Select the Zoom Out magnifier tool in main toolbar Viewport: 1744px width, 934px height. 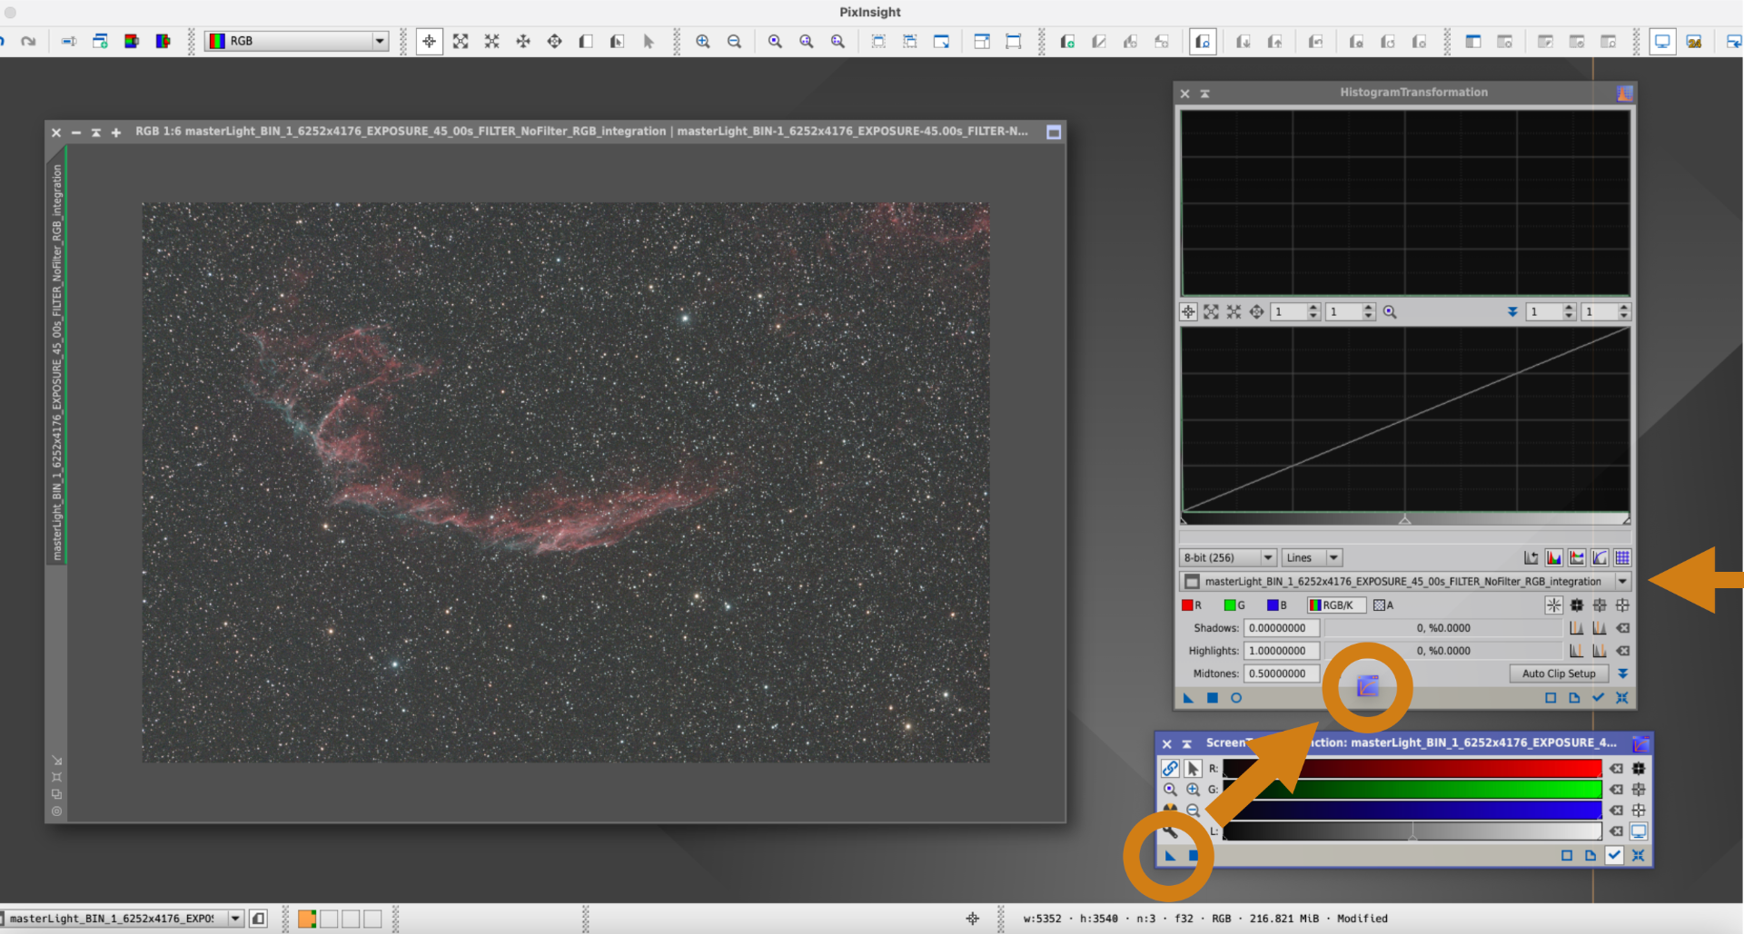734,41
